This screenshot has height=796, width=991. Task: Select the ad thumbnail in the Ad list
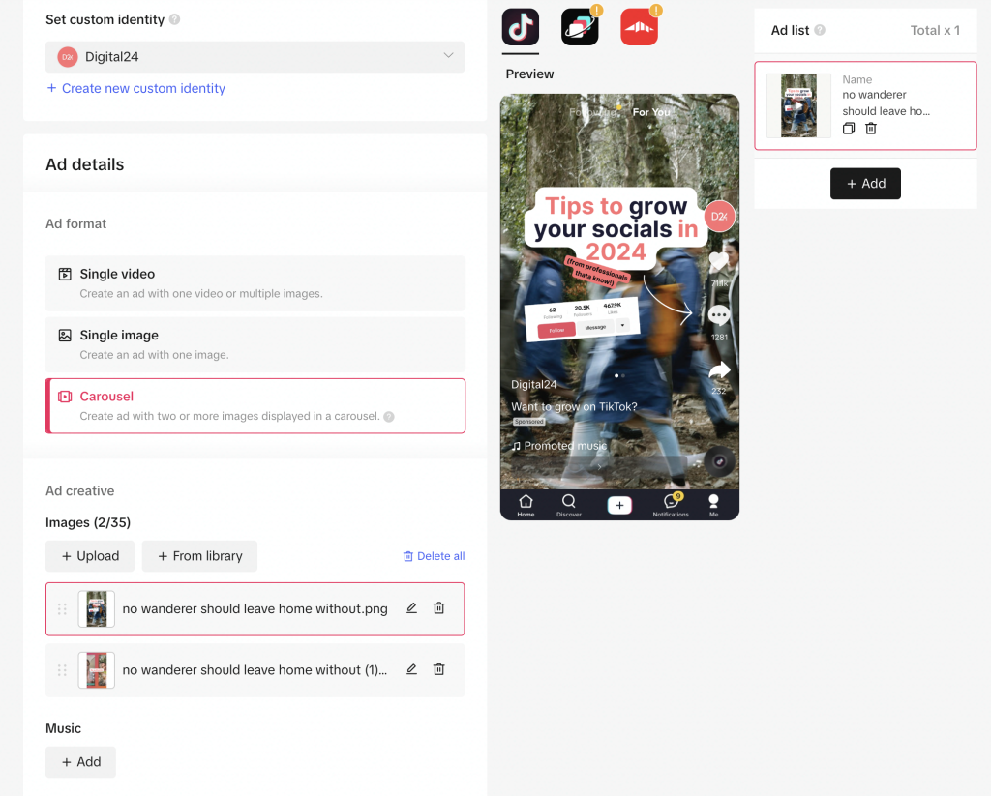click(797, 105)
